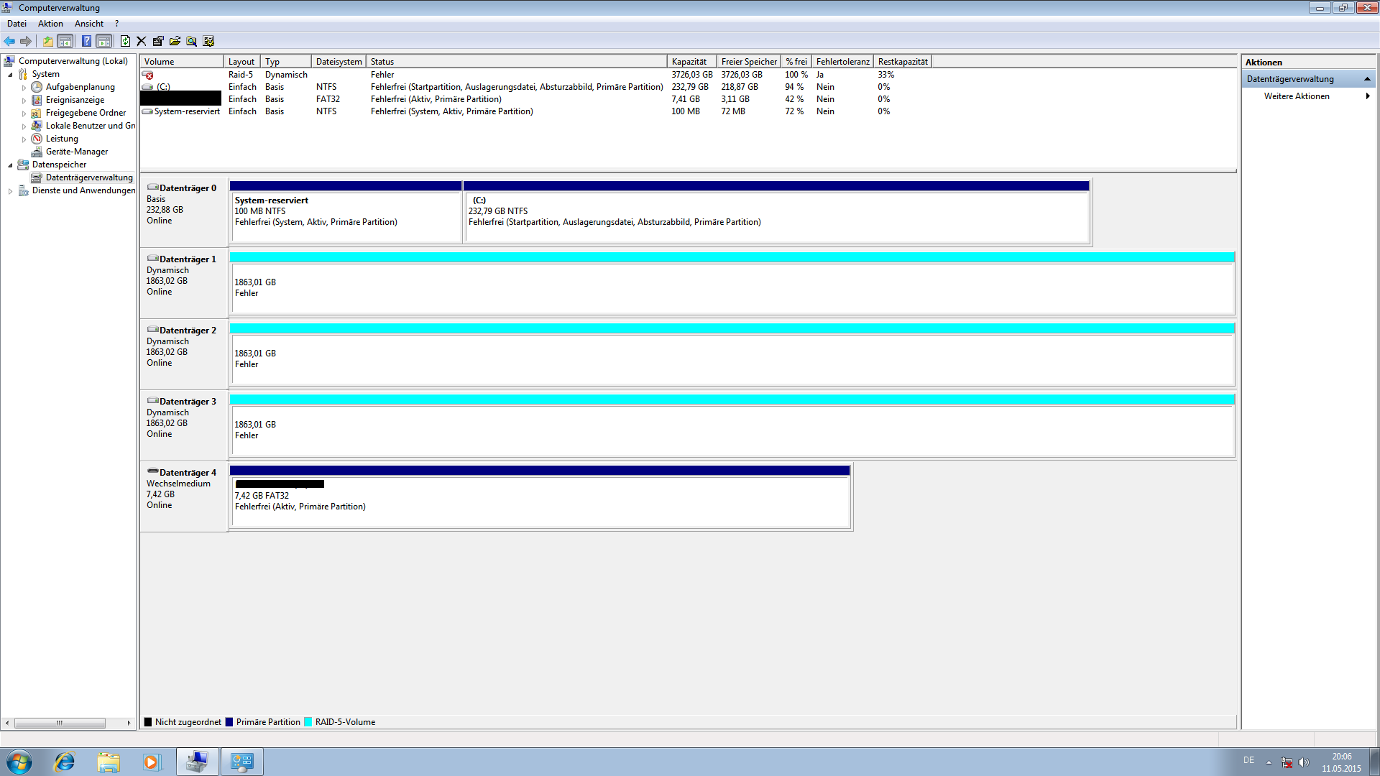The height and width of the screenshot is (776, 1380).
Task: Open the Aktion menu
Action: point(50,24)
